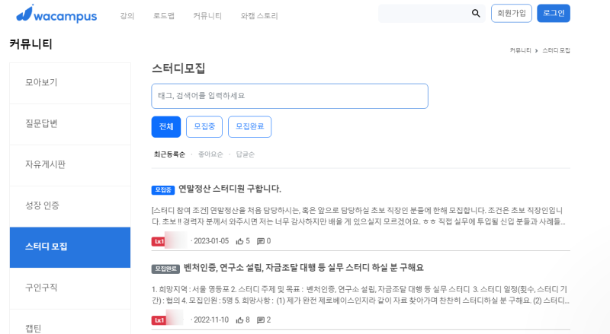Click the tag search input field
610x334 pixels.
coord(290,96)
